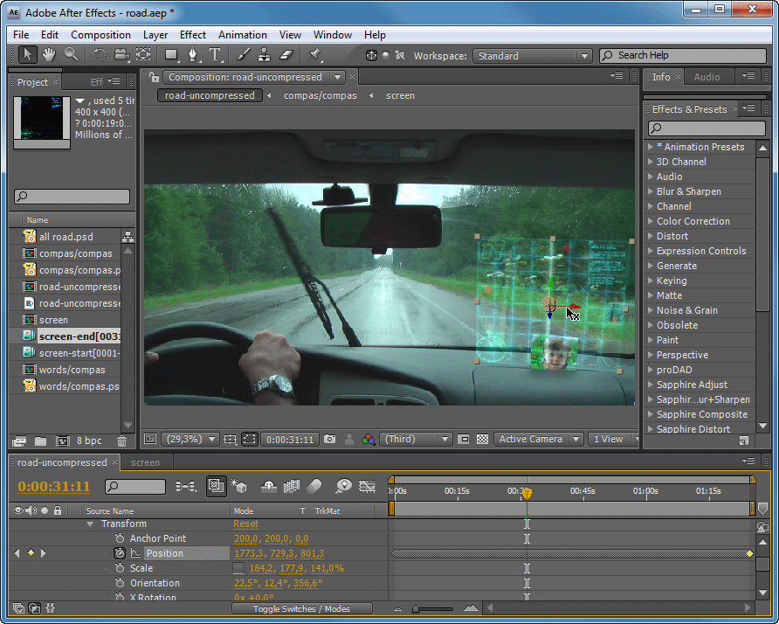Toggle the Orientation stopwatch
This screenshot has width=779, height=624.
tap(120, 583)
